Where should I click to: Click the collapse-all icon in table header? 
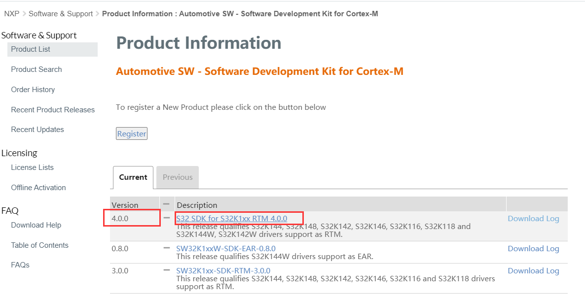[166, 204]
